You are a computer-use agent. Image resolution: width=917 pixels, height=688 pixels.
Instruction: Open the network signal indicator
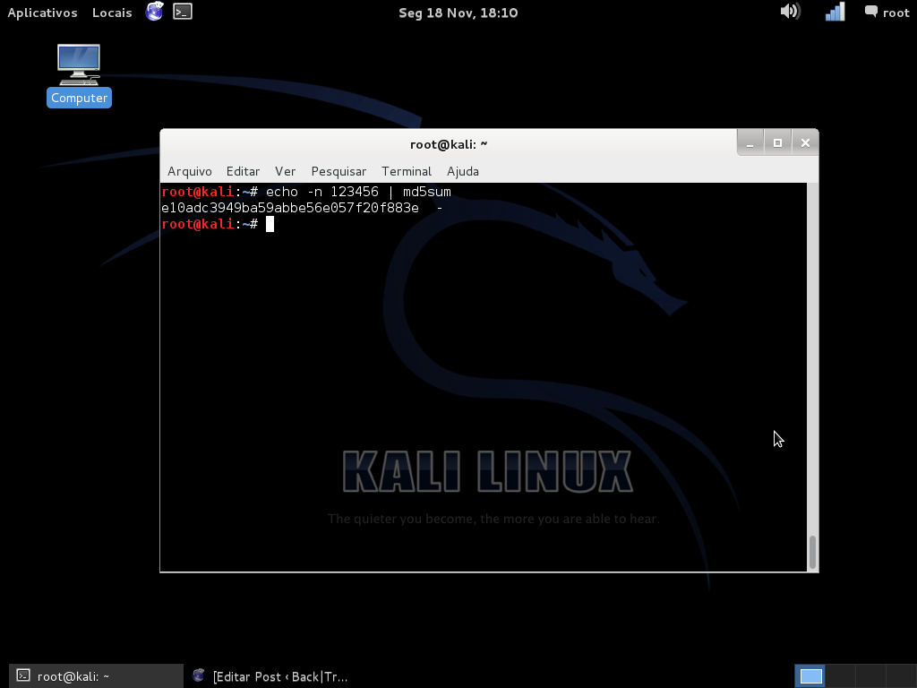(x=836, y=12)
